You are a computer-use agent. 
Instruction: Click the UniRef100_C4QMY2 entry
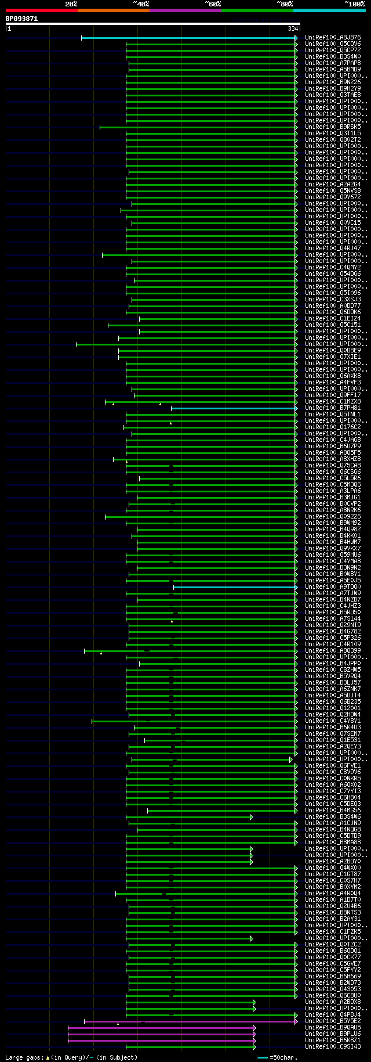(333, 268)
